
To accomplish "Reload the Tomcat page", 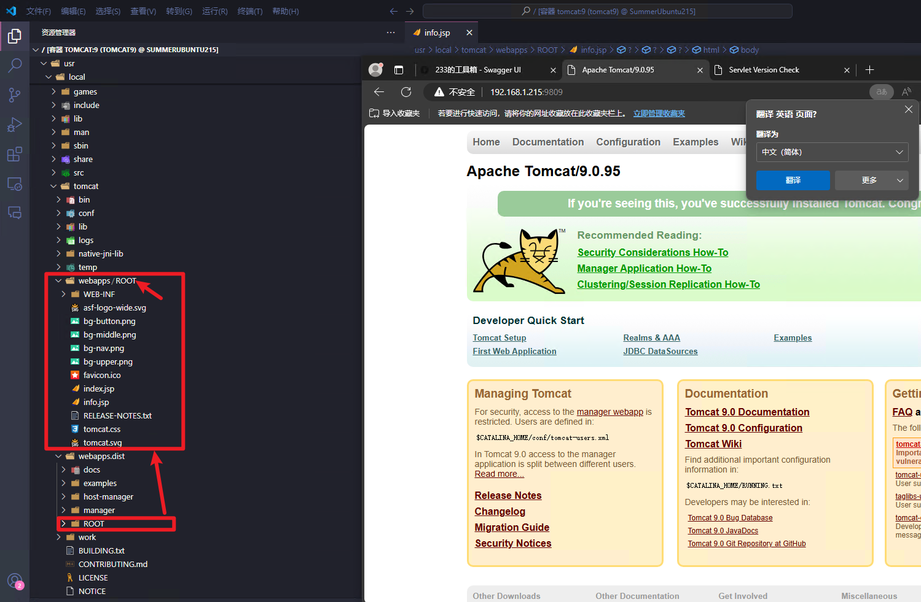I will coord(406,92).
